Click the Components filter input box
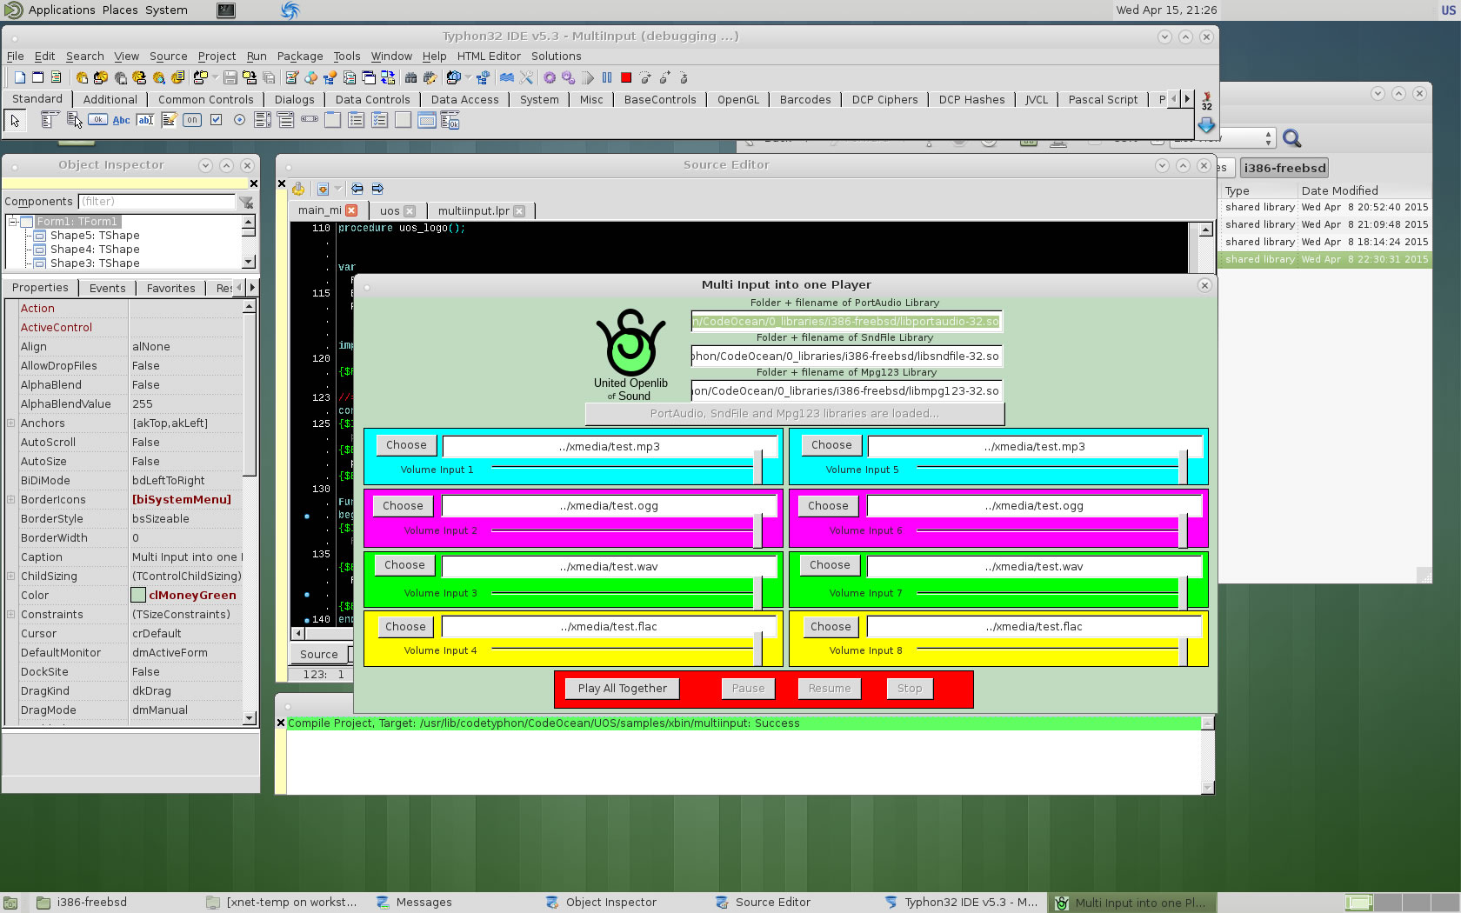1461x913 pixels. coord(157,202)
